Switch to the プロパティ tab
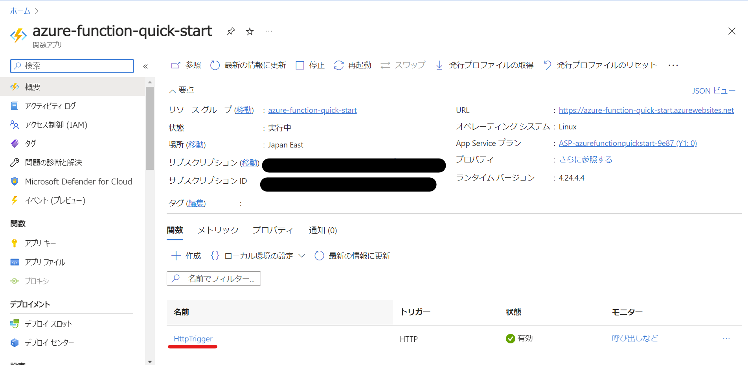The width and height of the screenshot is (748, 365). [273, 230]
